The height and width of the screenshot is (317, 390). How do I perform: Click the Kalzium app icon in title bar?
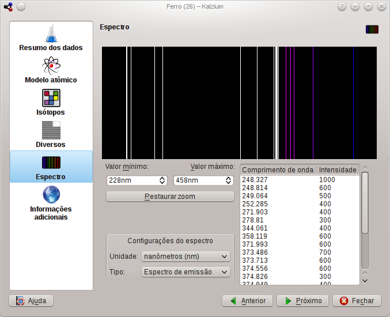click(8, 7)
